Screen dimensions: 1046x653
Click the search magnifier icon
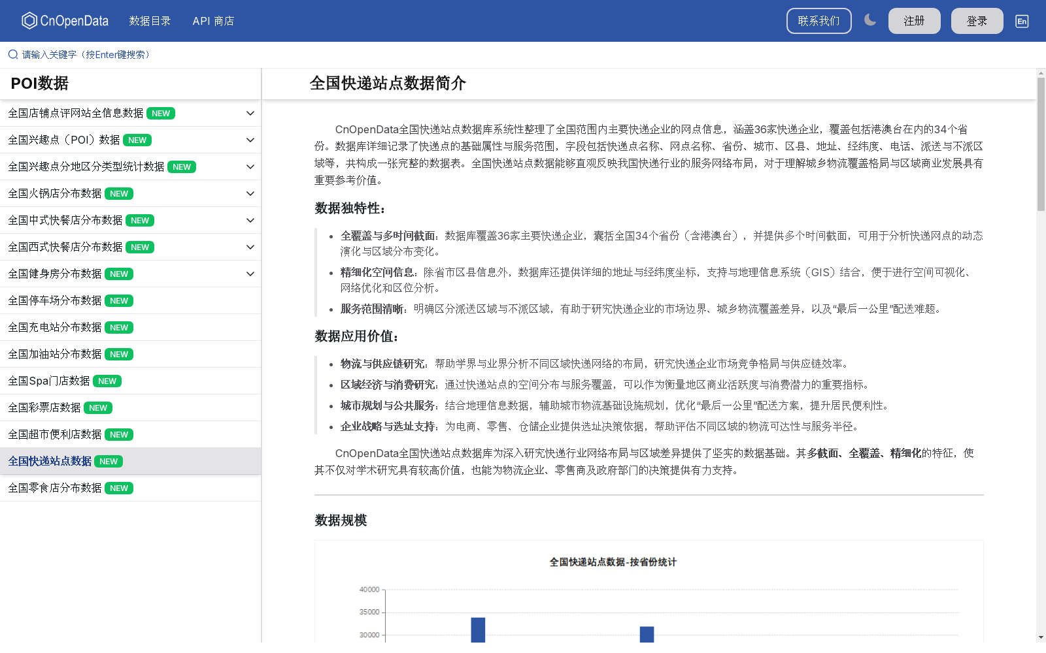[12, 54]
